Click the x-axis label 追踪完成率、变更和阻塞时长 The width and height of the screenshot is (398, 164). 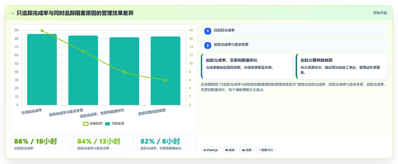[102, 113]
